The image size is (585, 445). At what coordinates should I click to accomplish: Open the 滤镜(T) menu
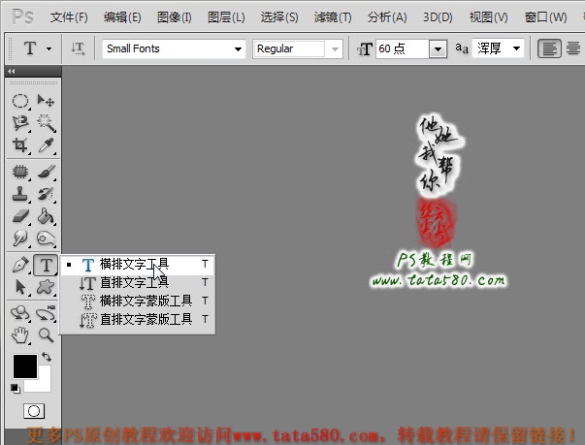[x=333, y=17]
